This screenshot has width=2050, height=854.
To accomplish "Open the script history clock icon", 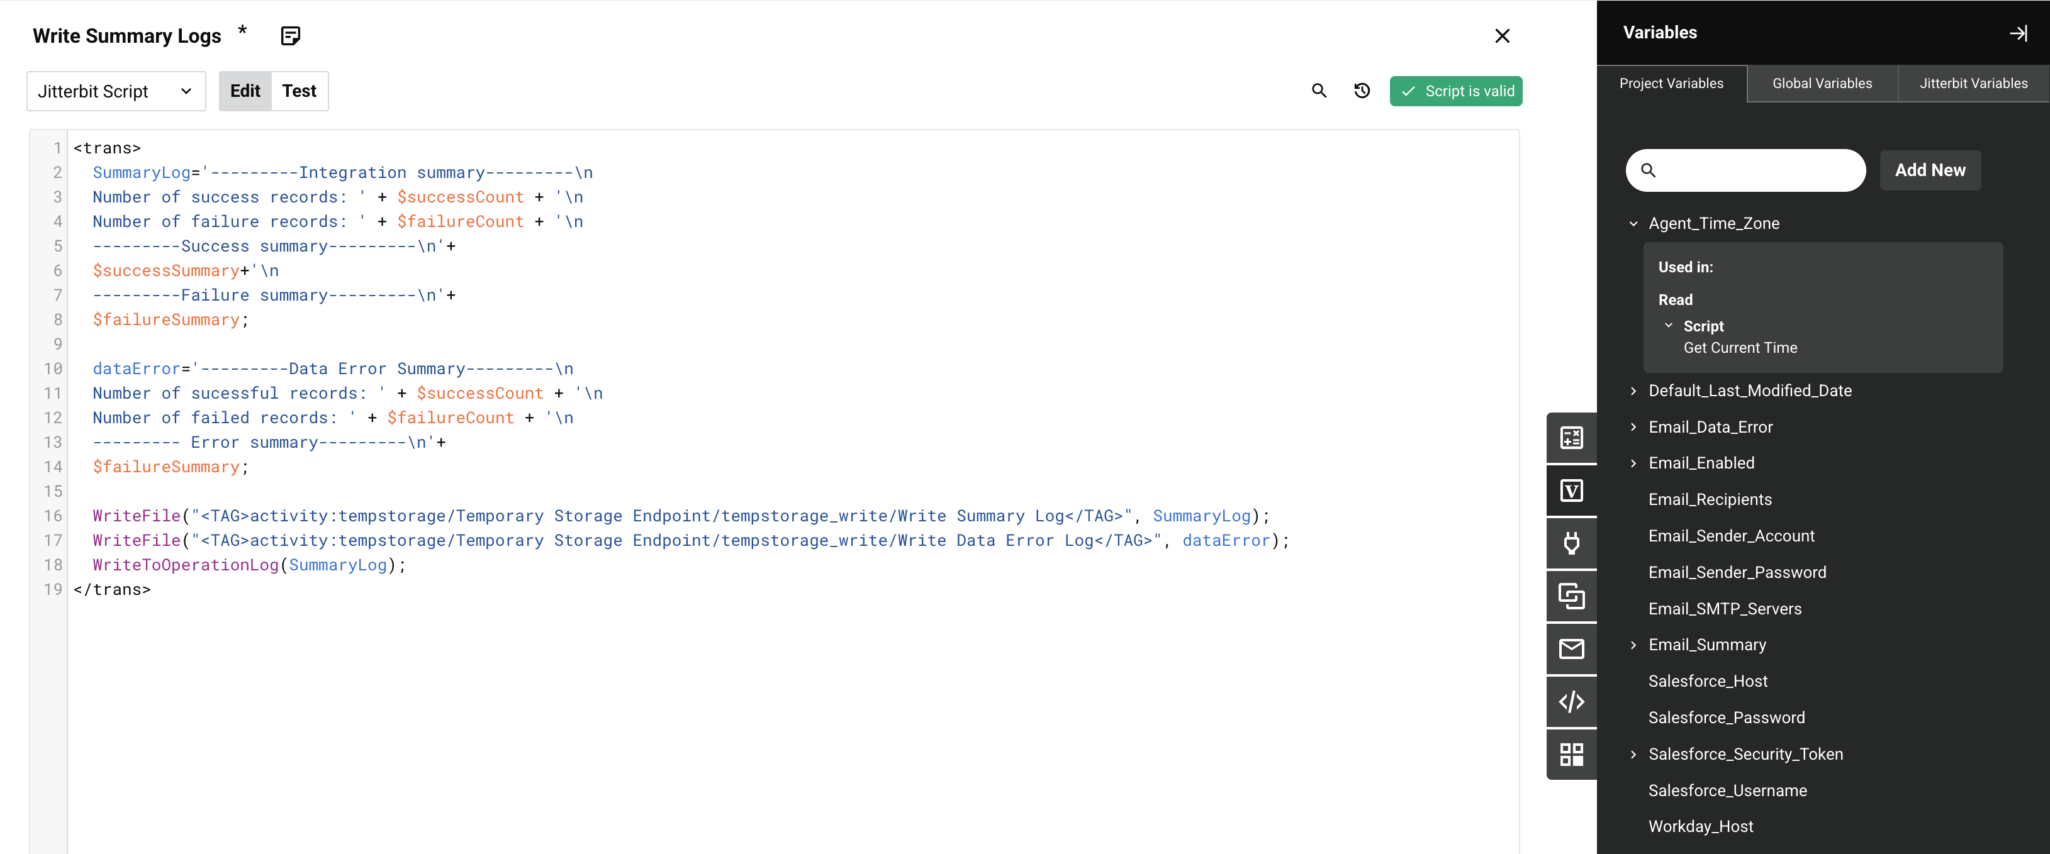I will [1362, 91].
